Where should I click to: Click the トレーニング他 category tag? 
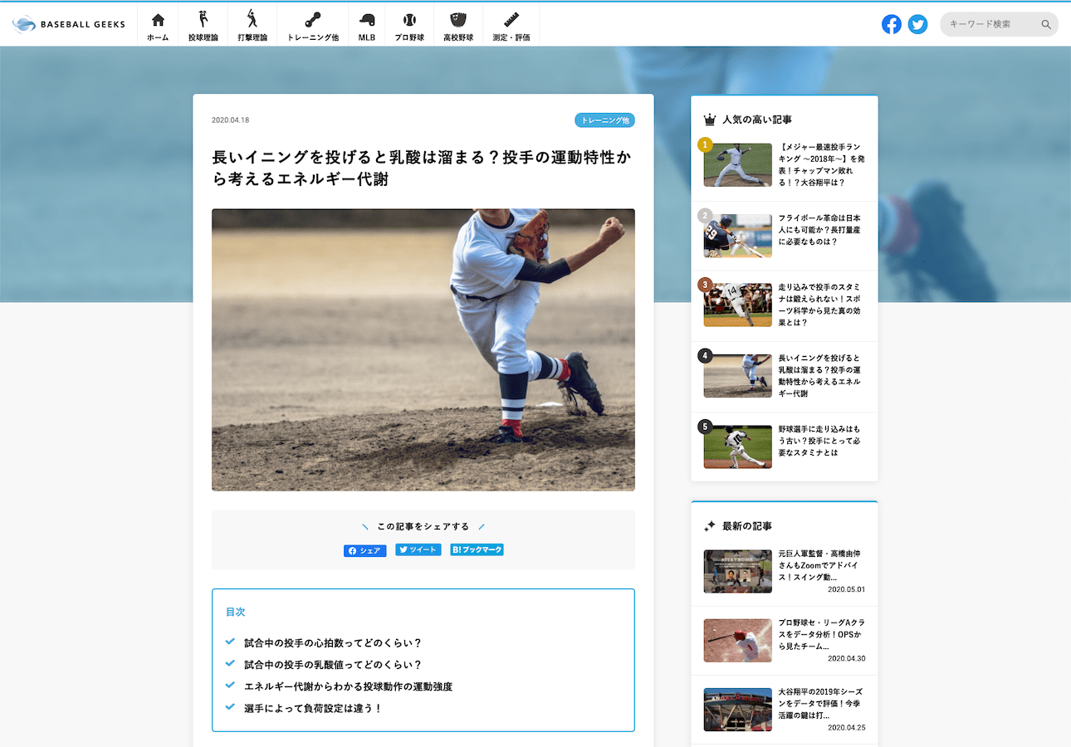coord(605,120)
